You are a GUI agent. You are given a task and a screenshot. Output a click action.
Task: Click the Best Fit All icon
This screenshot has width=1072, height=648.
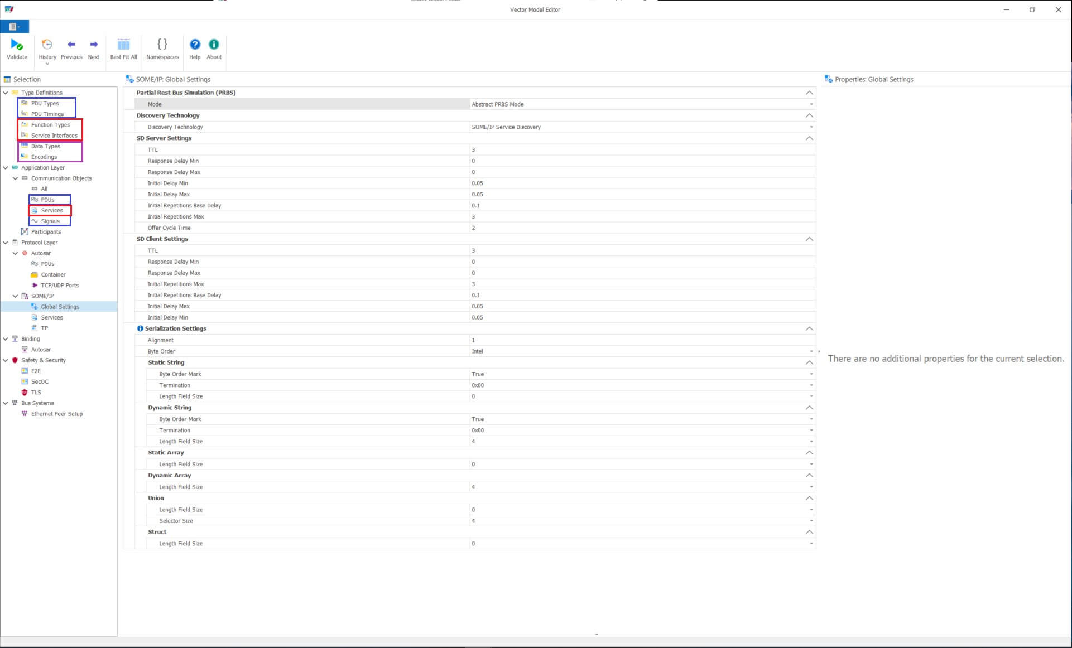[123, 45]
